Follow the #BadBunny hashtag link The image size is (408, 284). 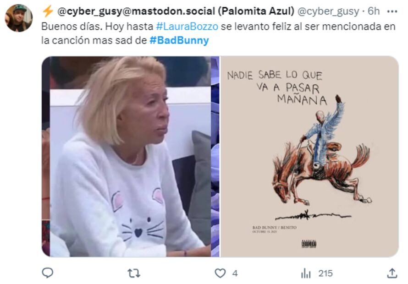point(179,41)
